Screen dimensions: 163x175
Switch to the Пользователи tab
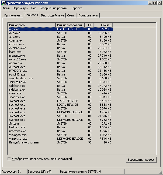pos(88,15)
